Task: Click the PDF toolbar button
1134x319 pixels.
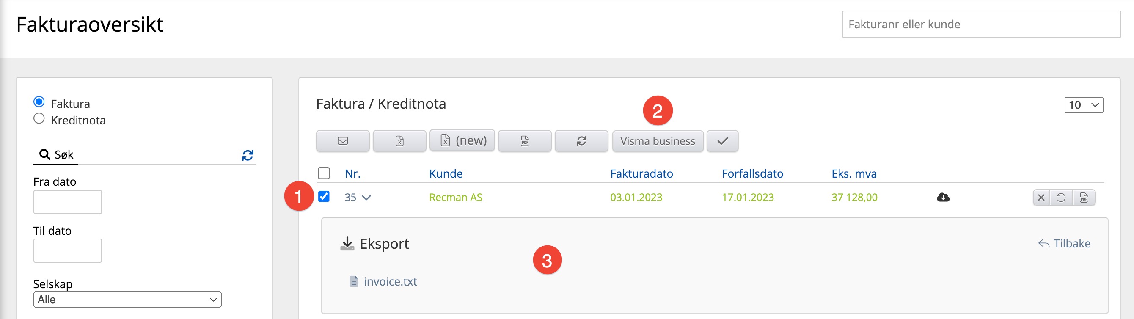Action: tap(524, 141)
